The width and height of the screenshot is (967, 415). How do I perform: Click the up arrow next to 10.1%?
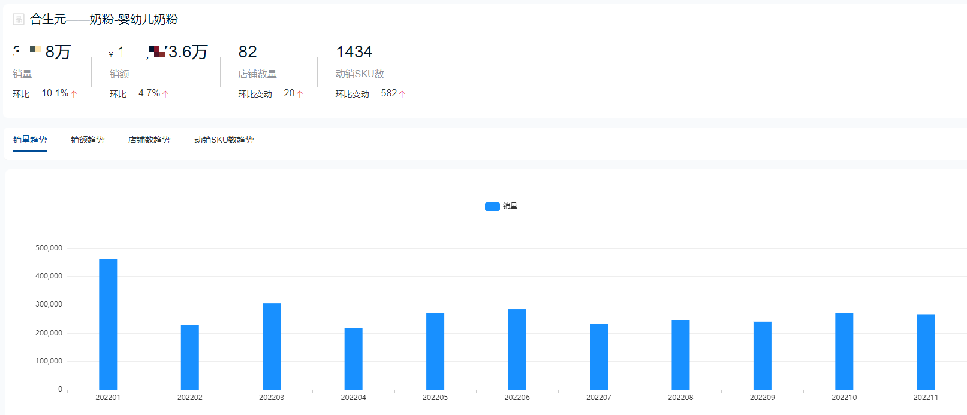[x=74, y=94]
